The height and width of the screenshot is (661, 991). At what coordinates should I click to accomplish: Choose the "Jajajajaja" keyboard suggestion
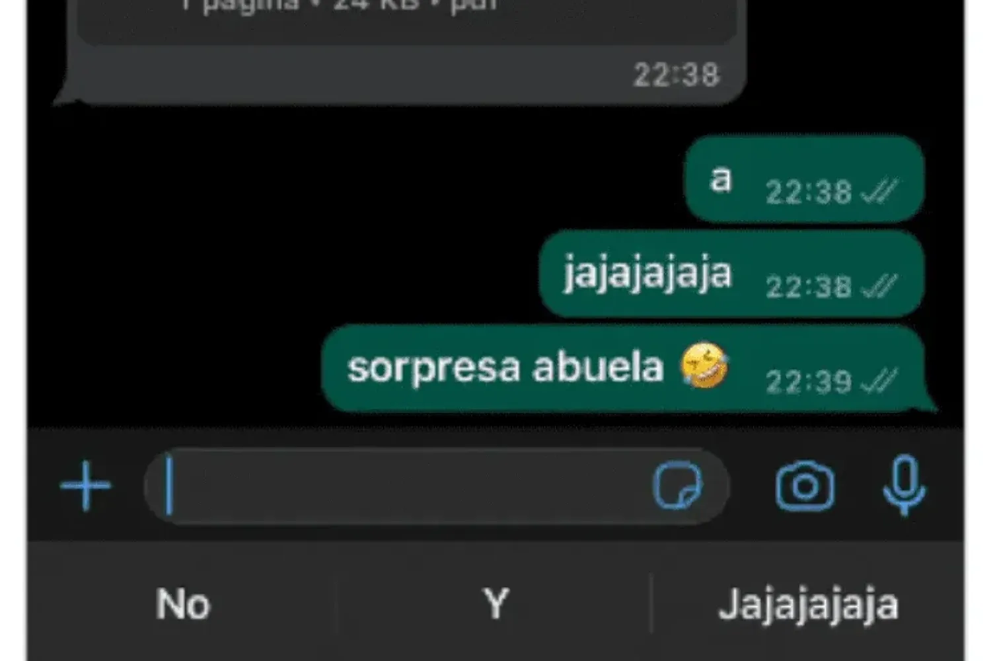click(809, 605)
